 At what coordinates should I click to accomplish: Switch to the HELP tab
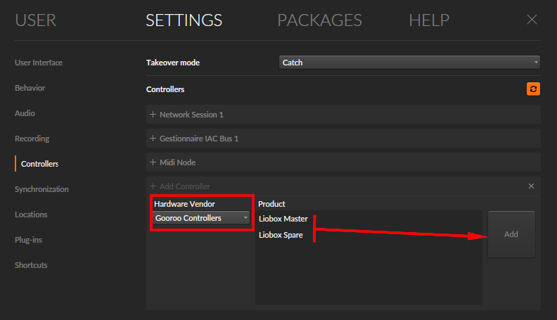pyautogui.click(x=429, y=20)
